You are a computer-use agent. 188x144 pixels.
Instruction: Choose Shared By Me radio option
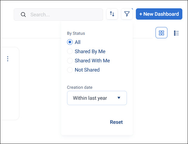pyautogui.click(x=70, y=51)
